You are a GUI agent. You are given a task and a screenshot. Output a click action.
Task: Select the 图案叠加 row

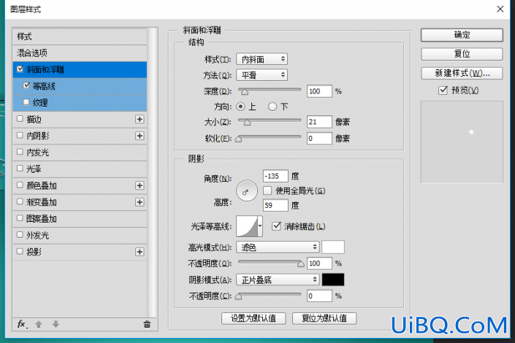click(x=80, y=219)
